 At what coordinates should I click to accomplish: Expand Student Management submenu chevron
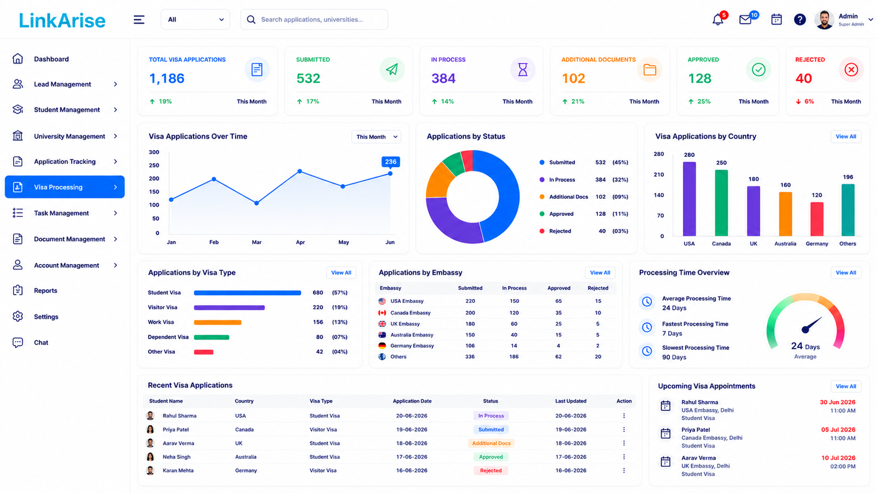[x=115, y=110]
